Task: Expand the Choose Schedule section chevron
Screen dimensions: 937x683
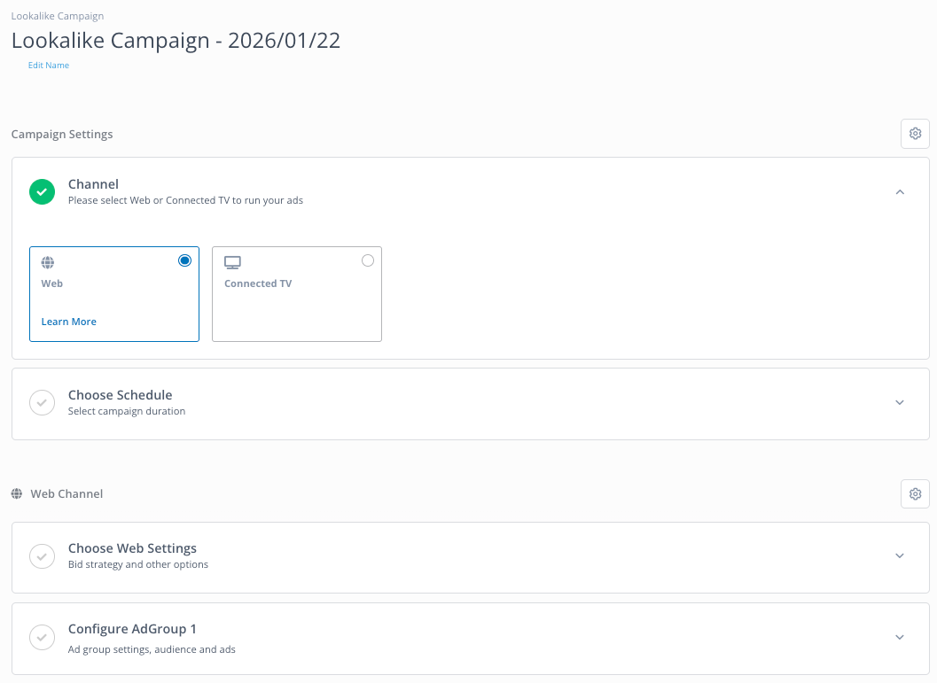Action: click(900, 402)
